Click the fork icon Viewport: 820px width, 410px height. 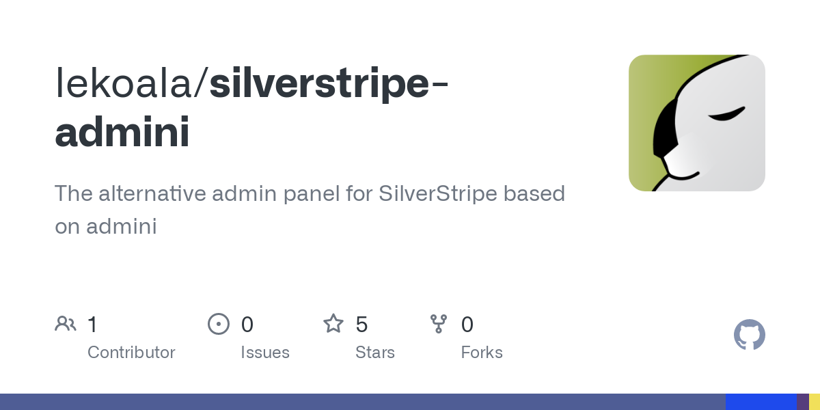pyautogui.click(x=439, y=324)
